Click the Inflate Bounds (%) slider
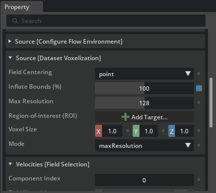 tap(144, 88)
